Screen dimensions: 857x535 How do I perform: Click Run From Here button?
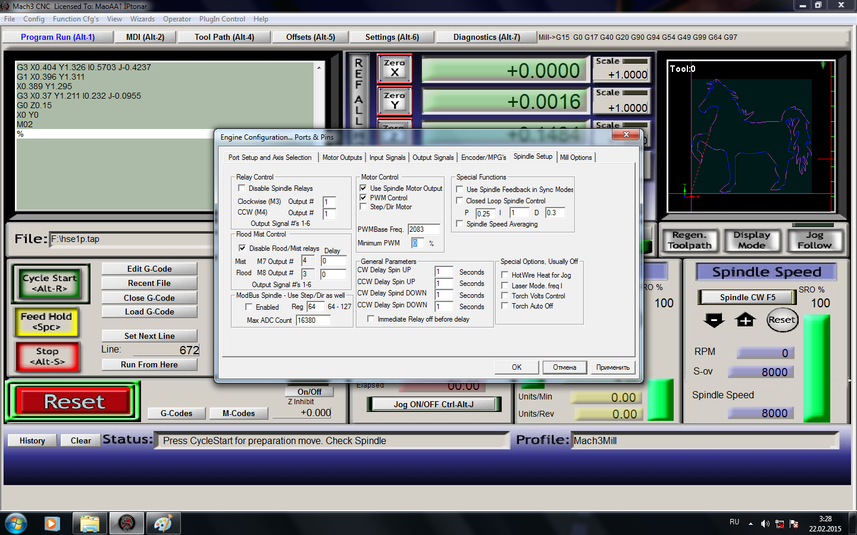pos(149,364)
